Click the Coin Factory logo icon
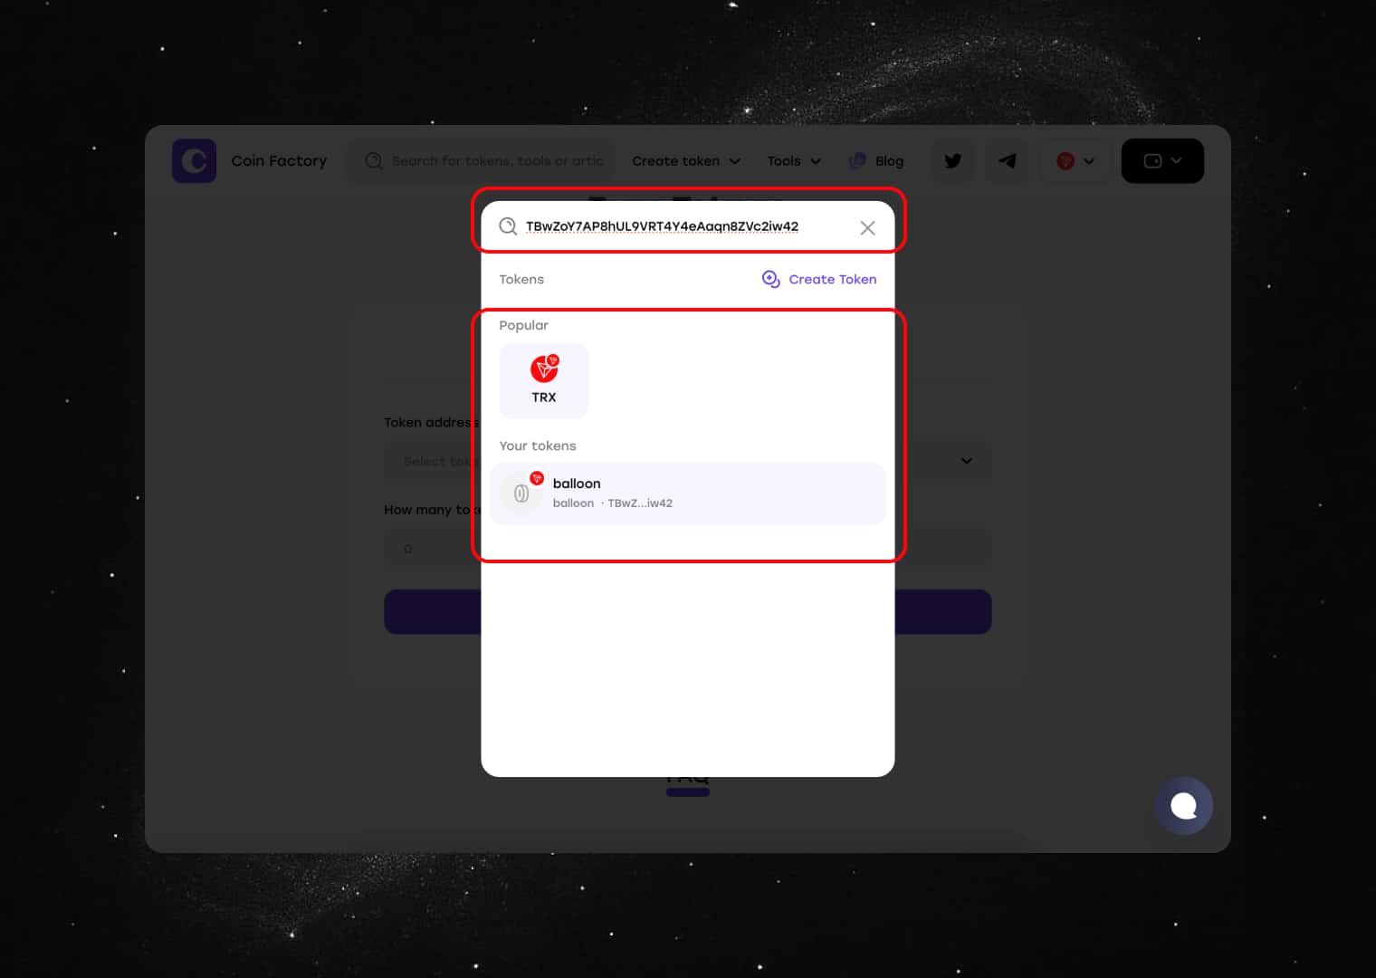The height and width of the screenshot is (978, 1376). pyautogui.click(x=194, y=161)
